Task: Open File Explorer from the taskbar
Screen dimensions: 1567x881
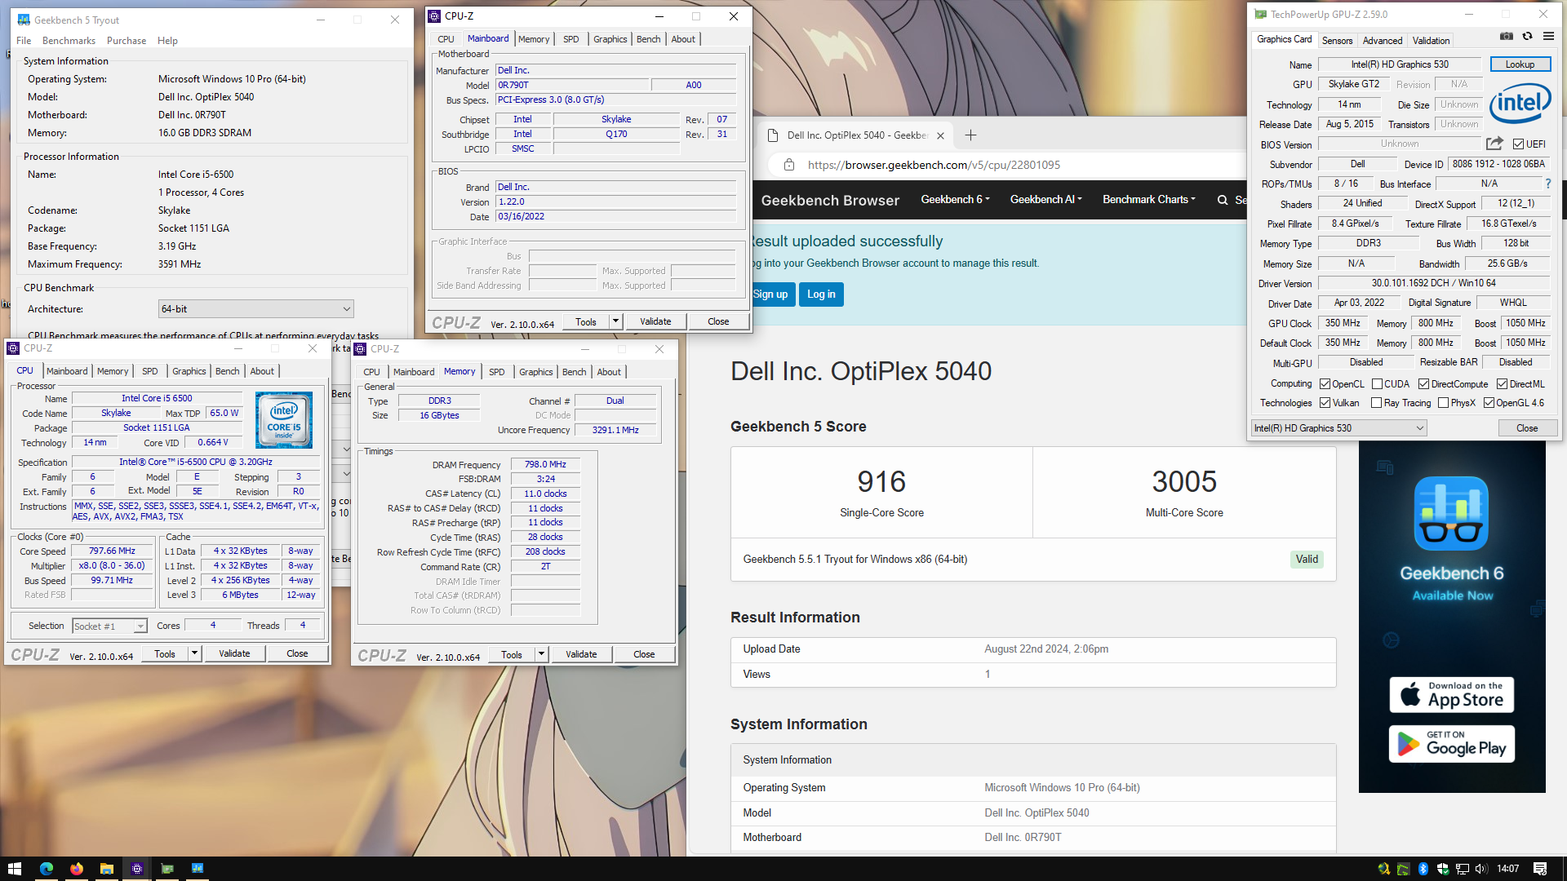Action: pyautogui.click(x=107, y=869)
